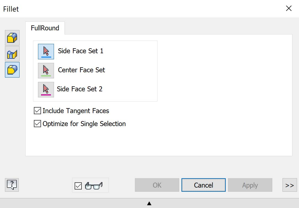
Task: Click the Center Face Set text label
Action: click(81, 70)
